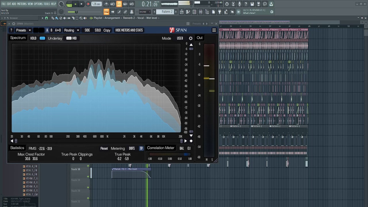Click the one-click audio recording microphone icon
The width and height of the screenshot is (368, 207).
click(239, 4)
